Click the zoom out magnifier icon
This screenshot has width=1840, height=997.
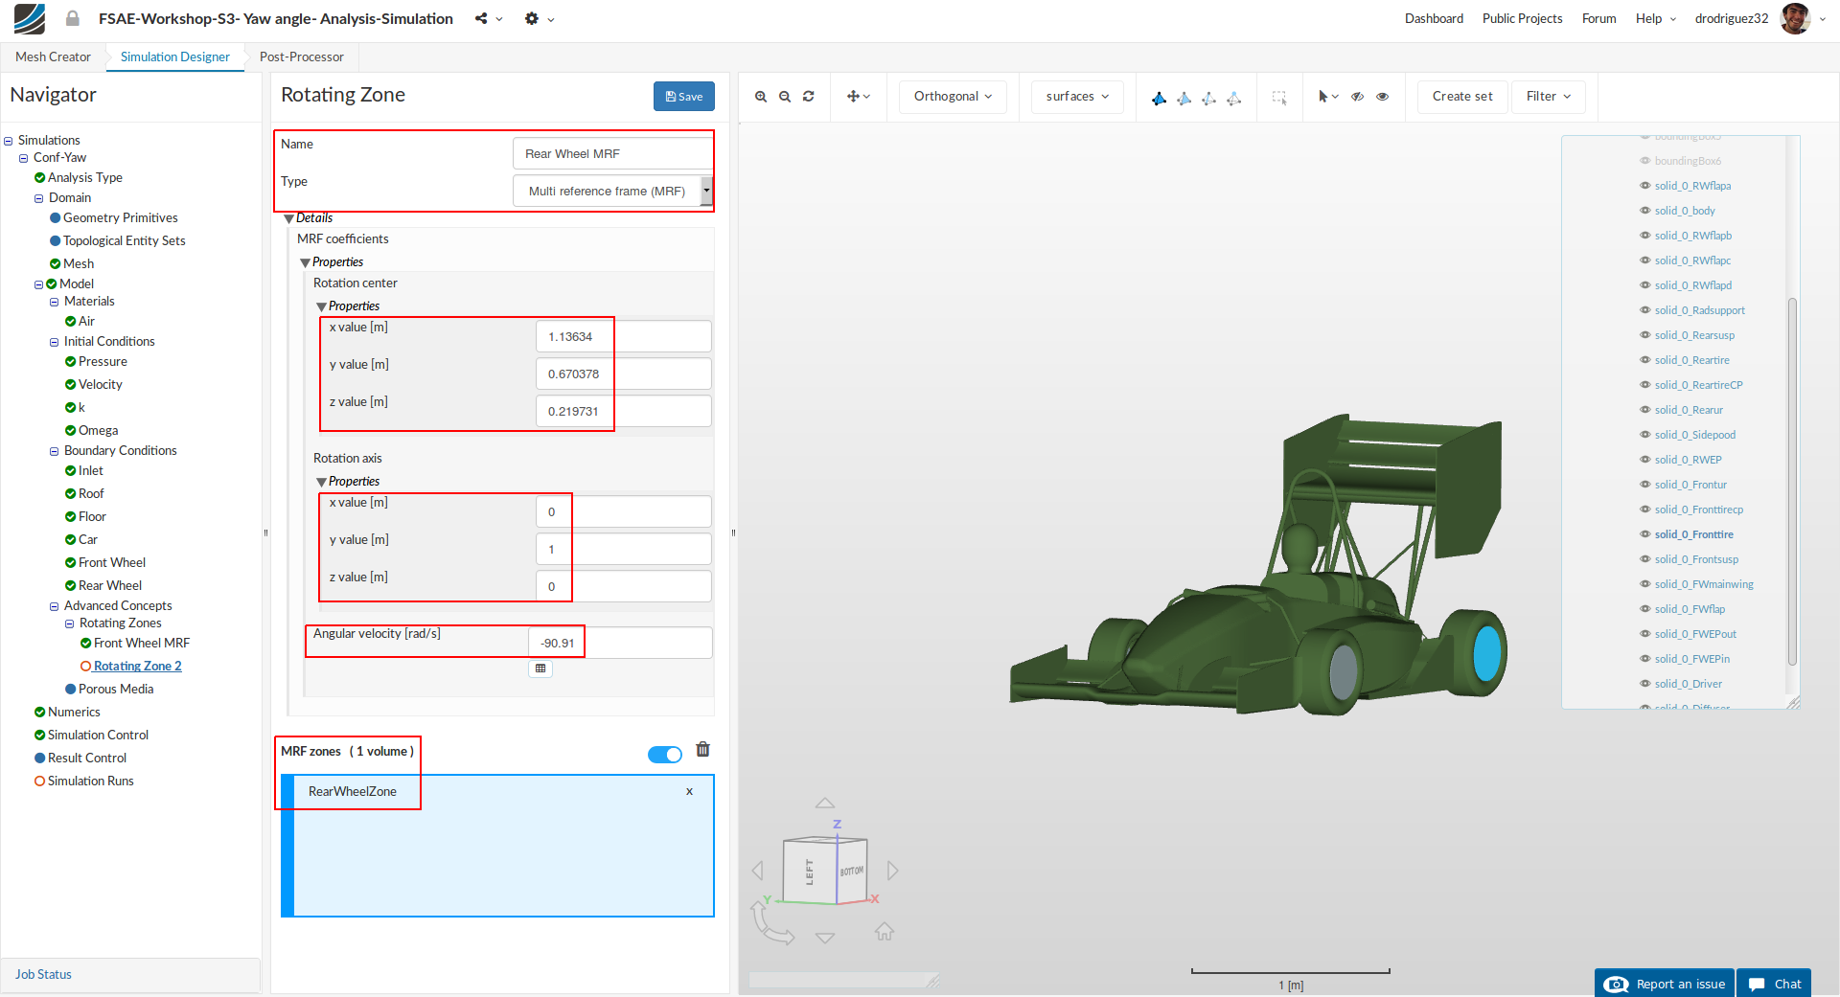point(785,97)
